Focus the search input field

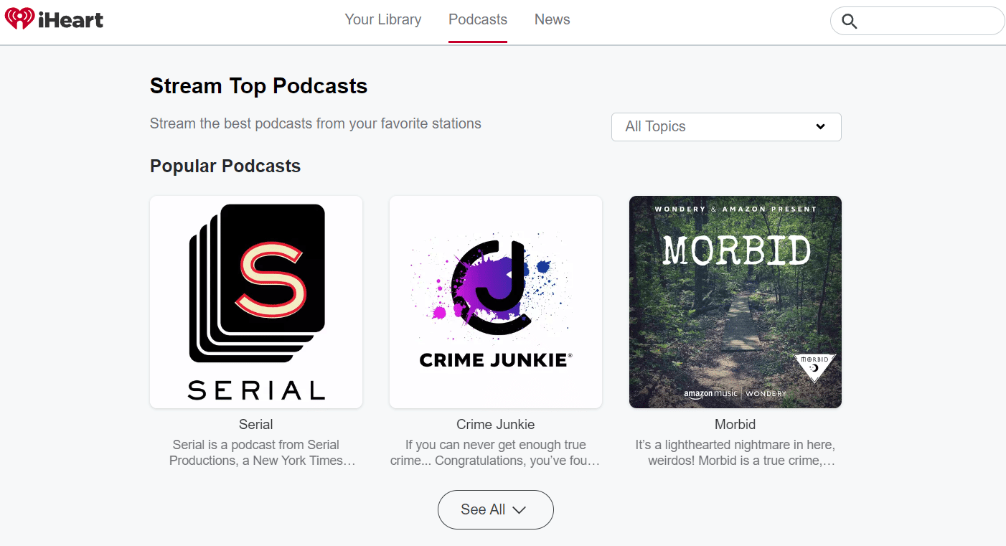tap(917, 21)
